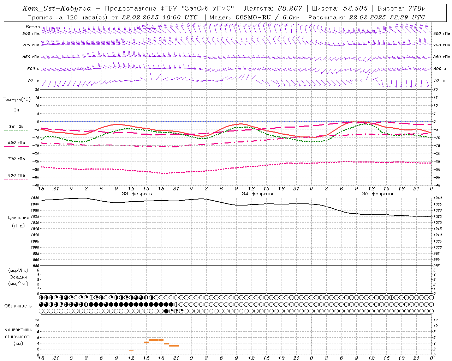452x361 pixels.
Task: Click the 'Высота: 778м' elevation text
Action: click(402, 8)
